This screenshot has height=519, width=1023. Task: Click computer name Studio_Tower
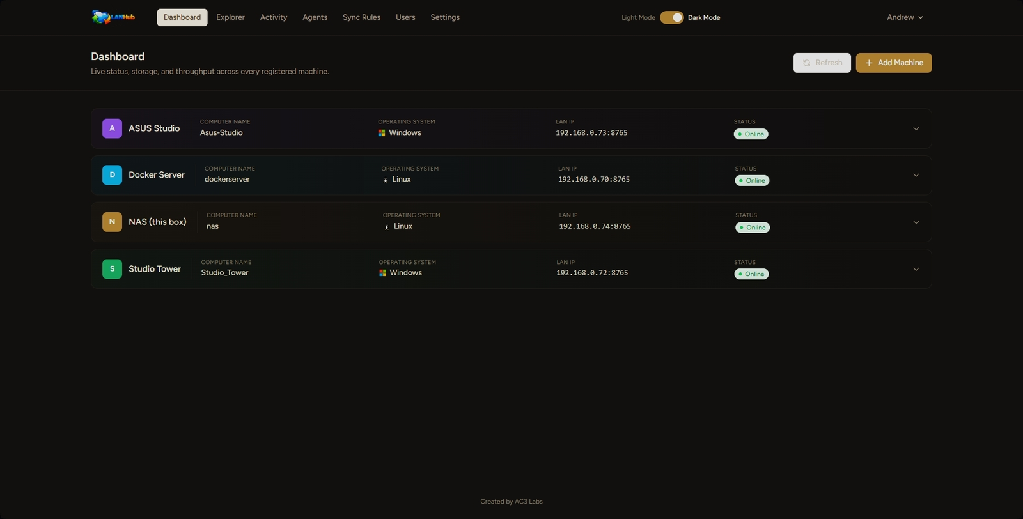point(224,273)
